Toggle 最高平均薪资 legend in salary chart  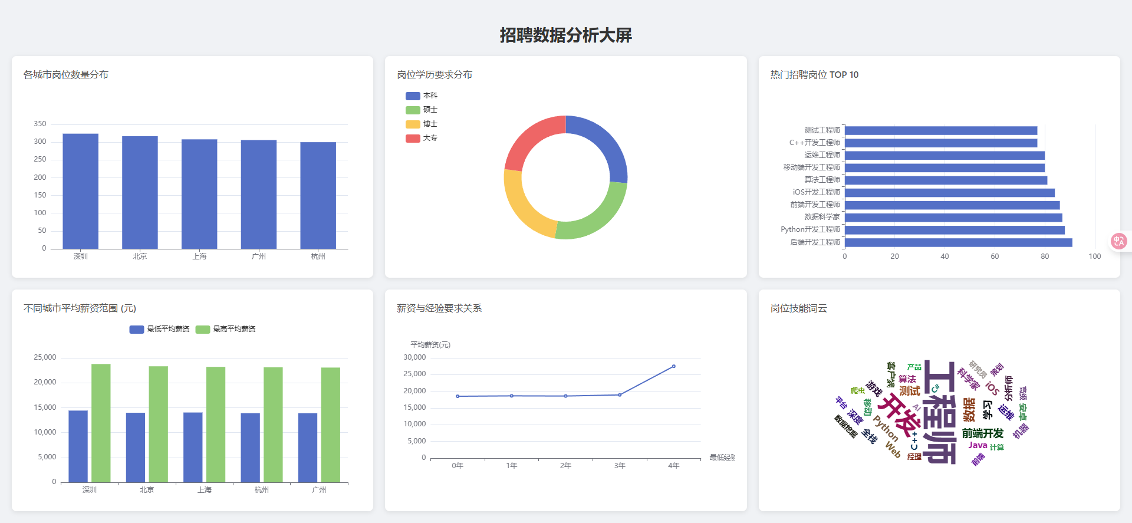[226, 329]
